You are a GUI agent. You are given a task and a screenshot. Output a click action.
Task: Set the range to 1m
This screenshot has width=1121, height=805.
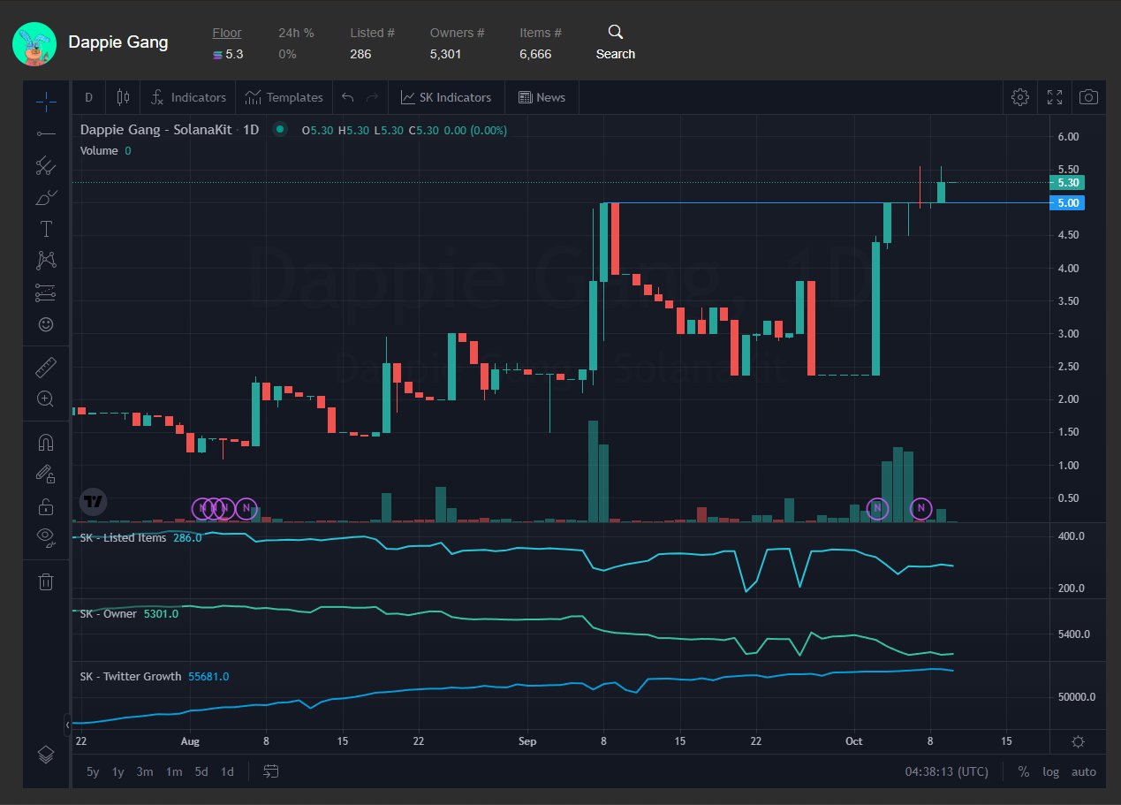pyautogui.click(x=174, y=771)
